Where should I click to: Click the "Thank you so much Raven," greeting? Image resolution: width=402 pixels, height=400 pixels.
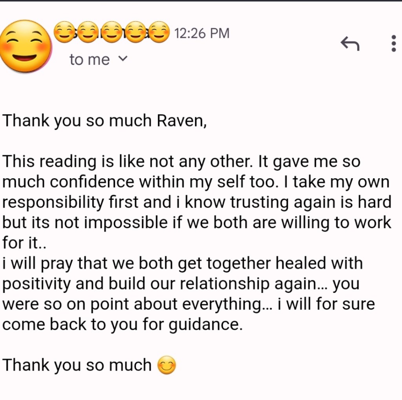pos(104,121)
